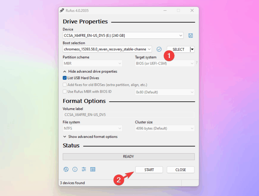Click the START button
This screenshot has width=259, height=196.
point(149,170)
